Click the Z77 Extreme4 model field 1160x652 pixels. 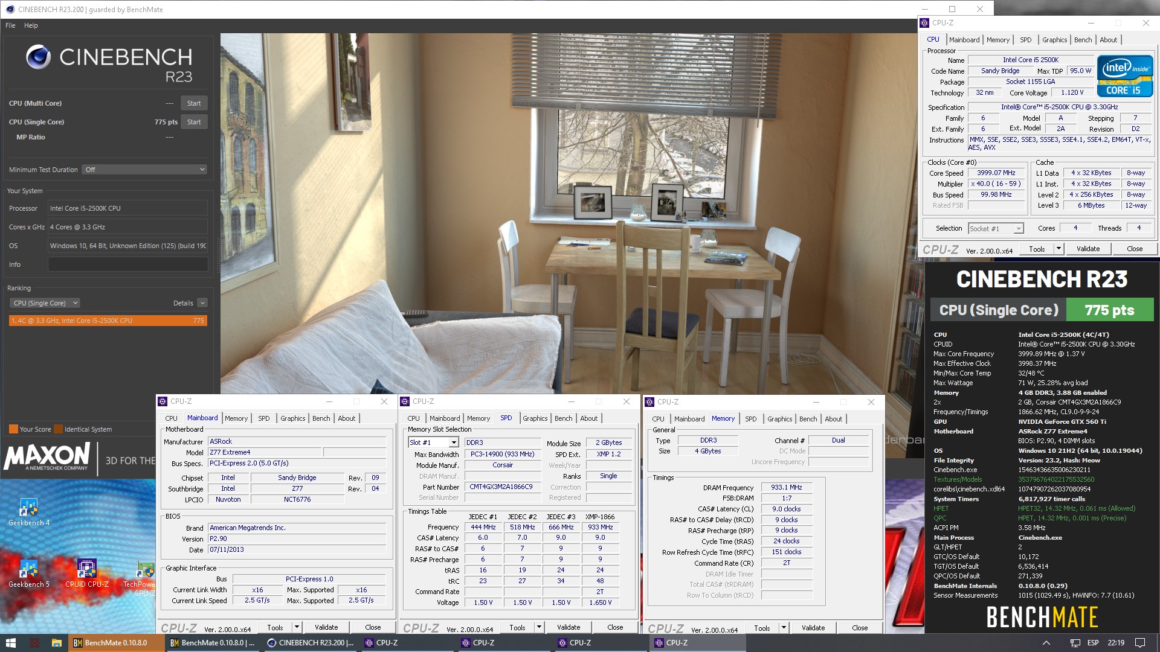tap(264, 452)
